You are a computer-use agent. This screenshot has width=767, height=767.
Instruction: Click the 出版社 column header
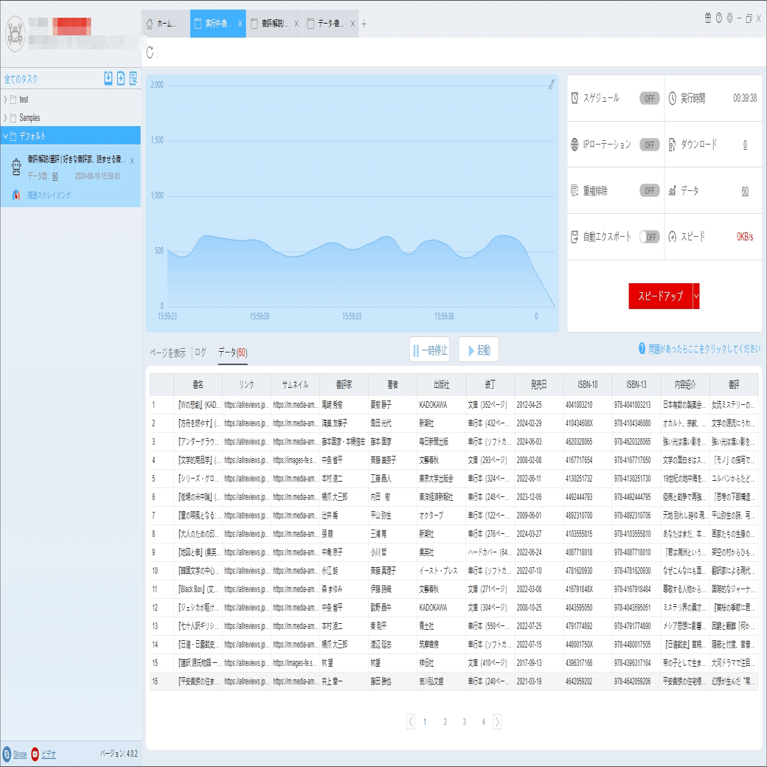(x=441, y=384)
